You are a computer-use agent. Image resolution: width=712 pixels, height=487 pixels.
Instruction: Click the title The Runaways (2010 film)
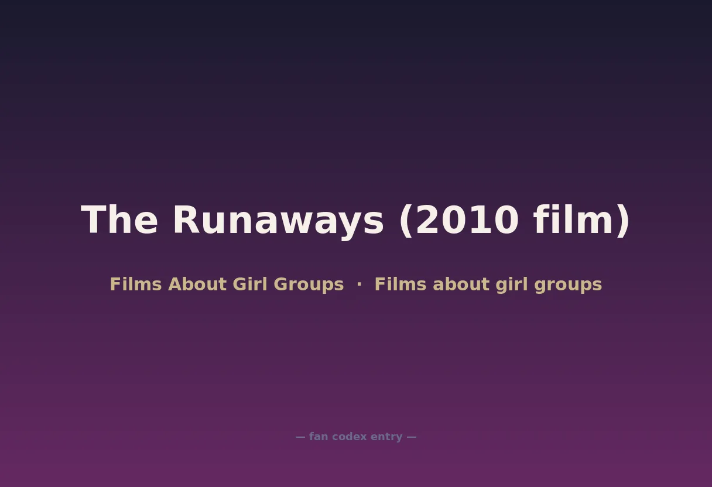356,221
